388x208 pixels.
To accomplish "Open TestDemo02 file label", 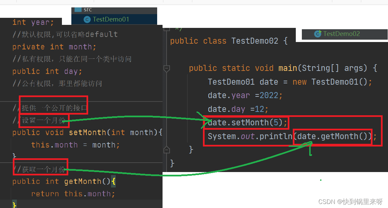I will (x=342, y=34).
